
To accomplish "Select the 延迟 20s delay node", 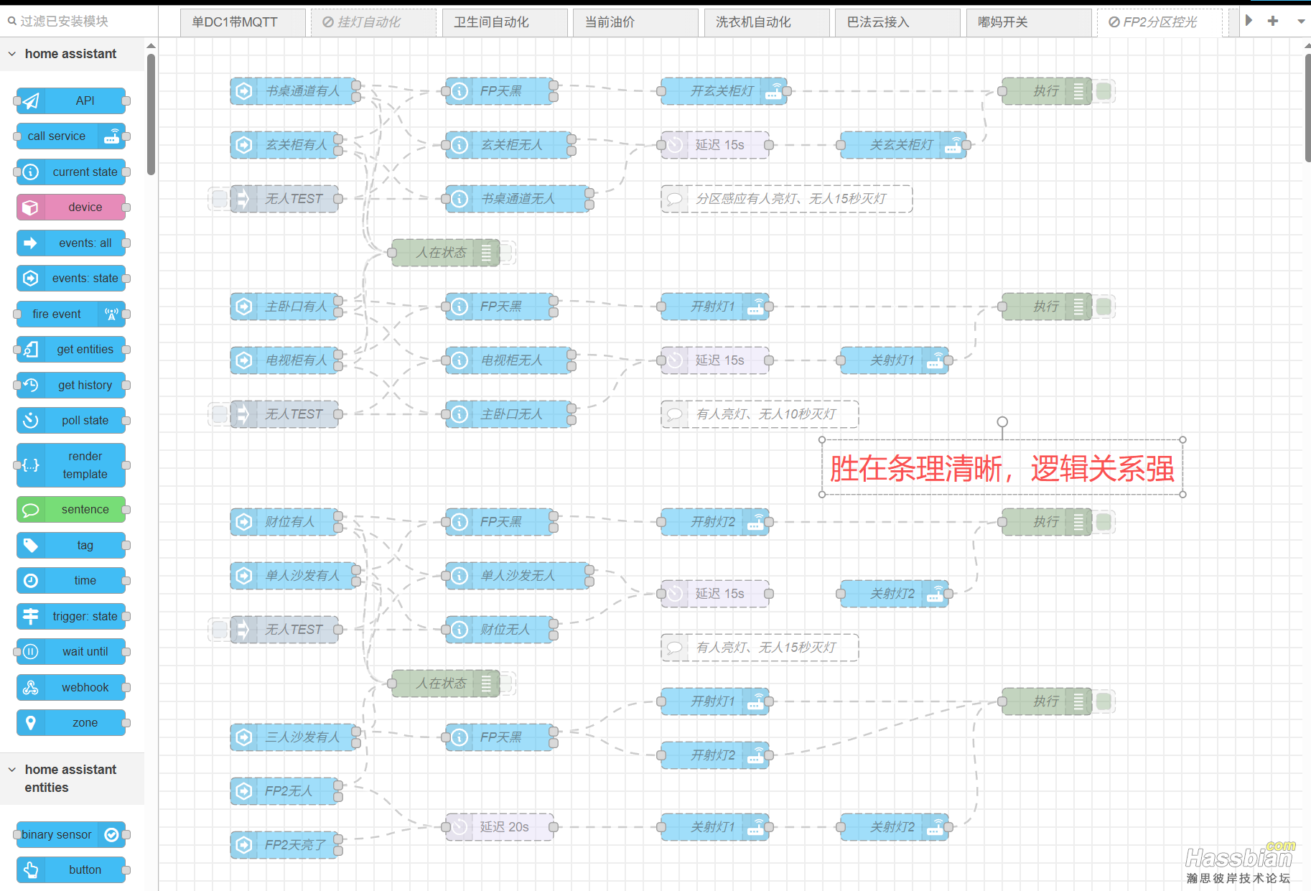I will click(500, 827).
